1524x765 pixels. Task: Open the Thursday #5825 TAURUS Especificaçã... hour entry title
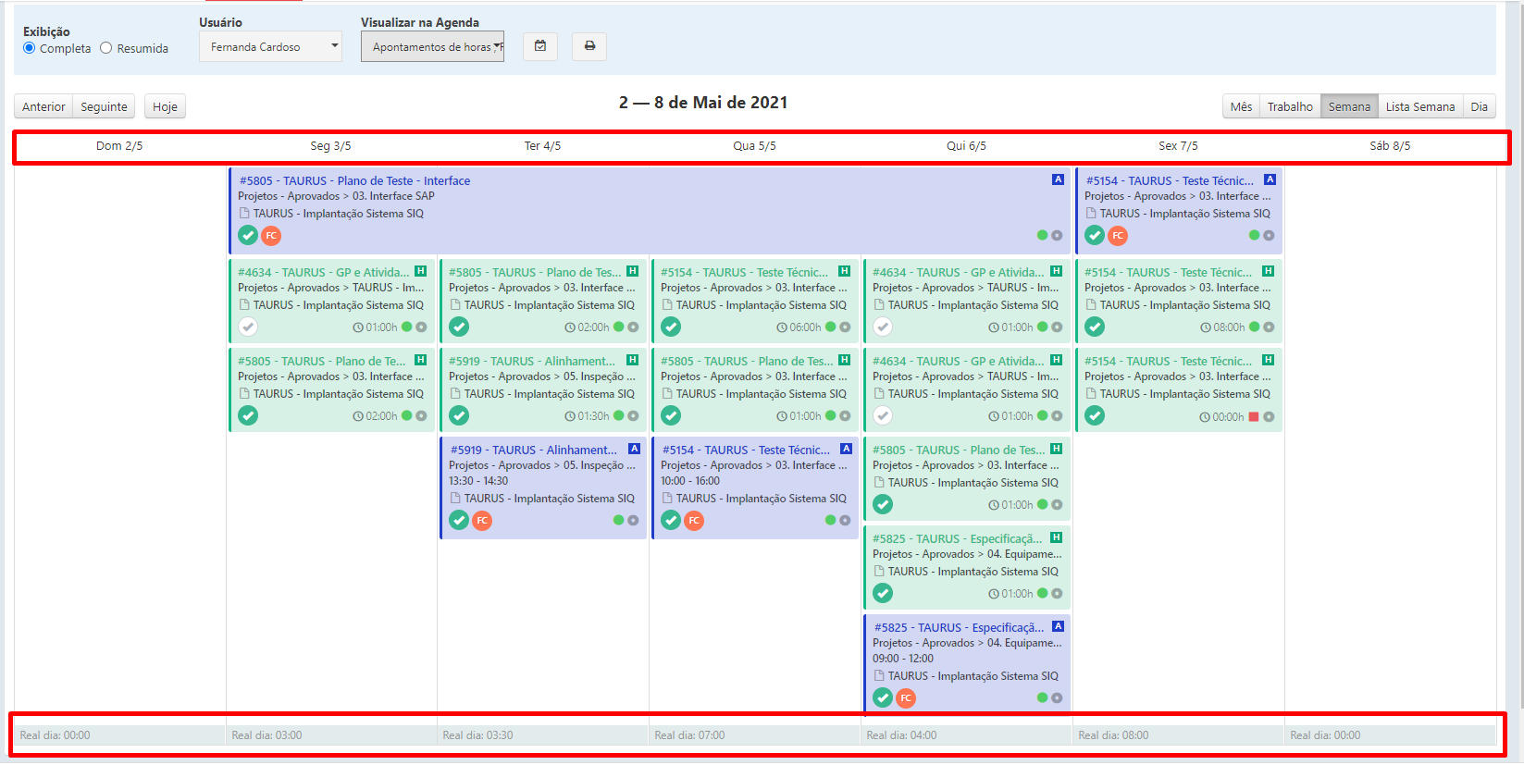click(958, 538)
